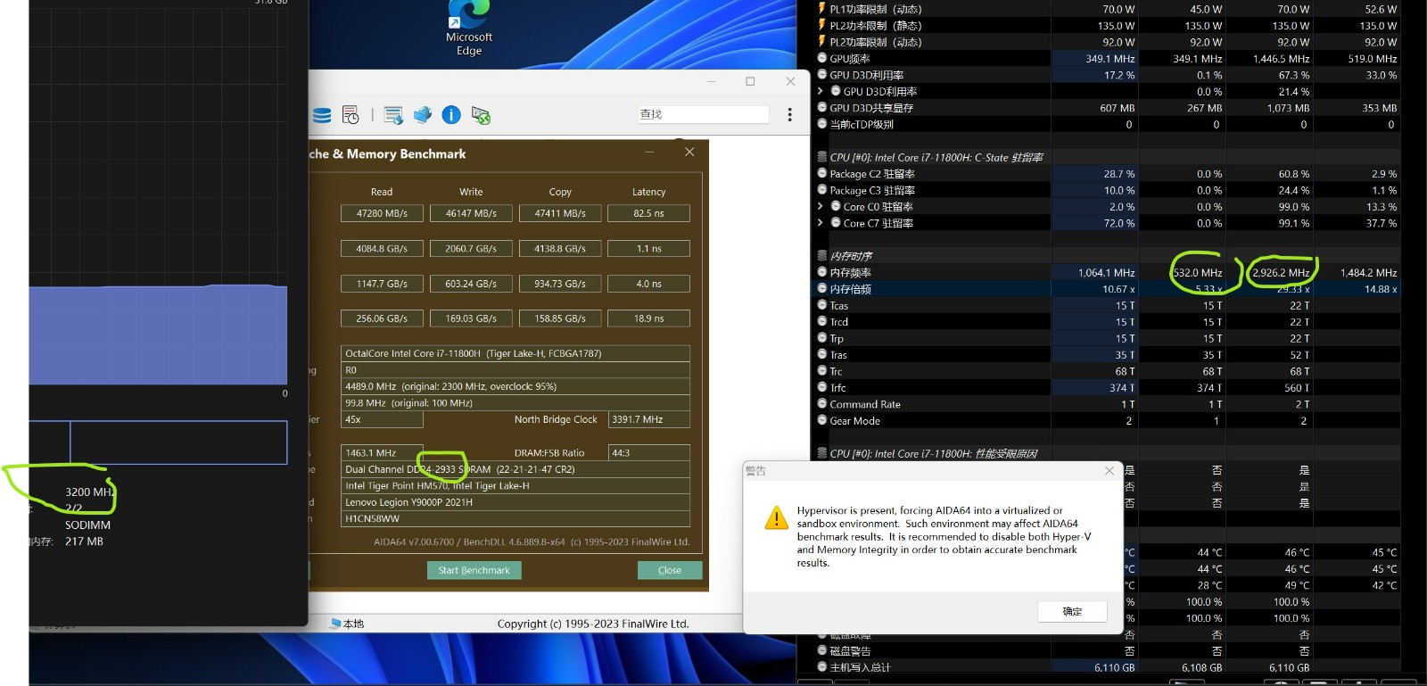The image size is (1427, 686).
Task: Click the DRAM:FSB Ratio 44:3 field
Action: coord(648,453)
